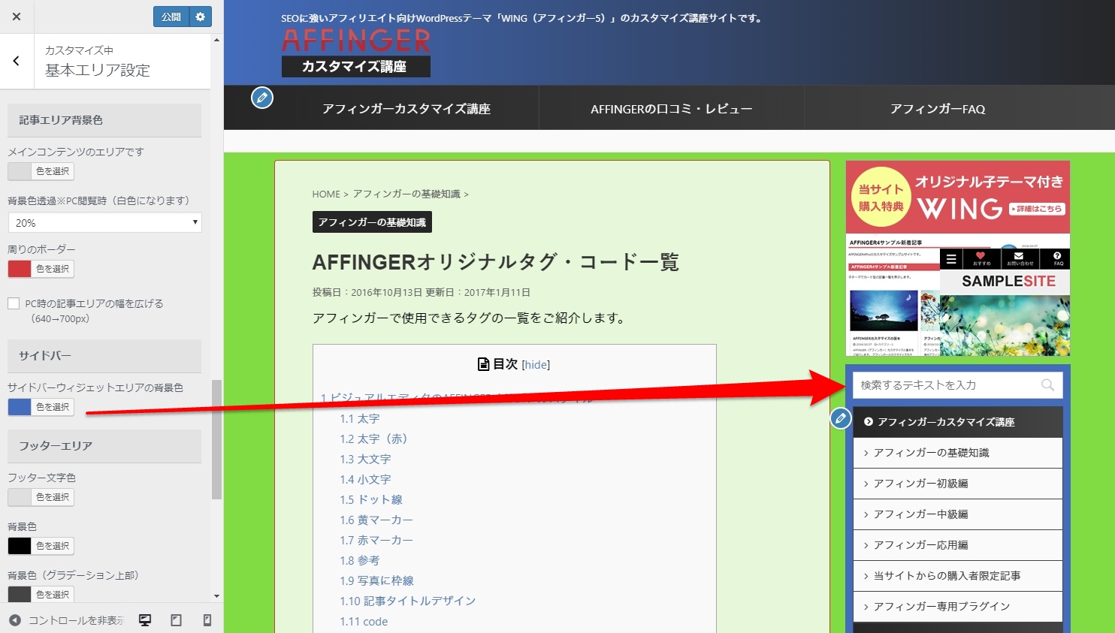Hide table of contents via [hide]
This screenshot has height=633, width=1115.
point(536,365)
